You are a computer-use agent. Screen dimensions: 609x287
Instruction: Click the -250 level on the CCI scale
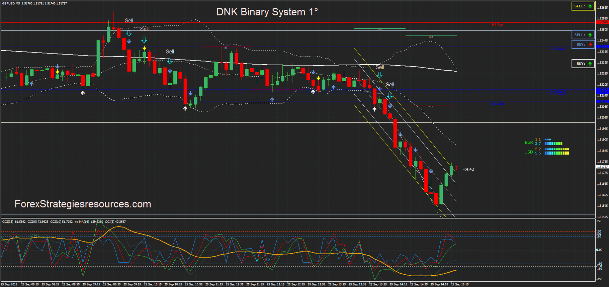(x=599, y=279)
